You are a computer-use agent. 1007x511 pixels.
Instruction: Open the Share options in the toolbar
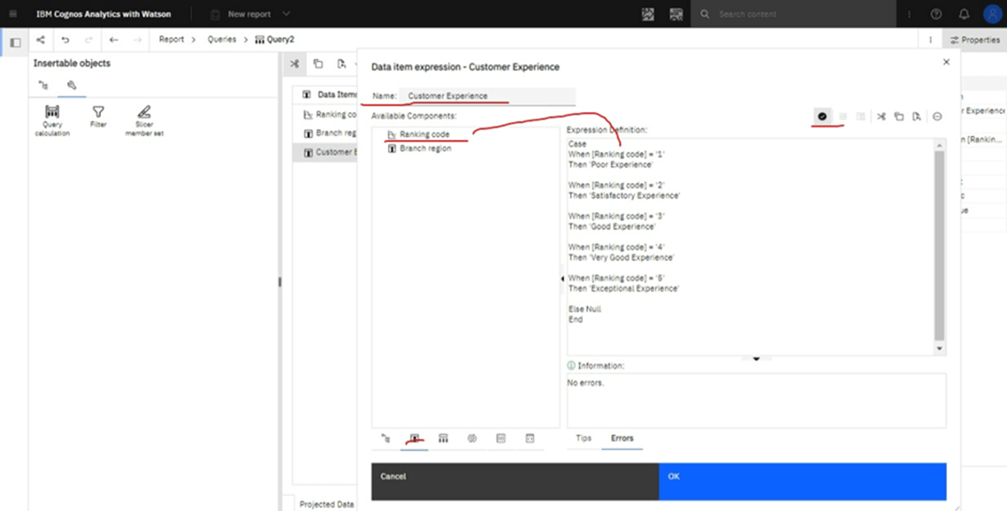point(38,39)
